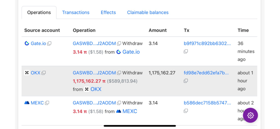280x129 pixels.
Task: Open the Effects tab
Action: click(108, 13)
